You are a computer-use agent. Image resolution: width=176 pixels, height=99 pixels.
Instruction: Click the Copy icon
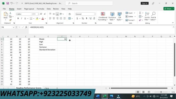10,16
